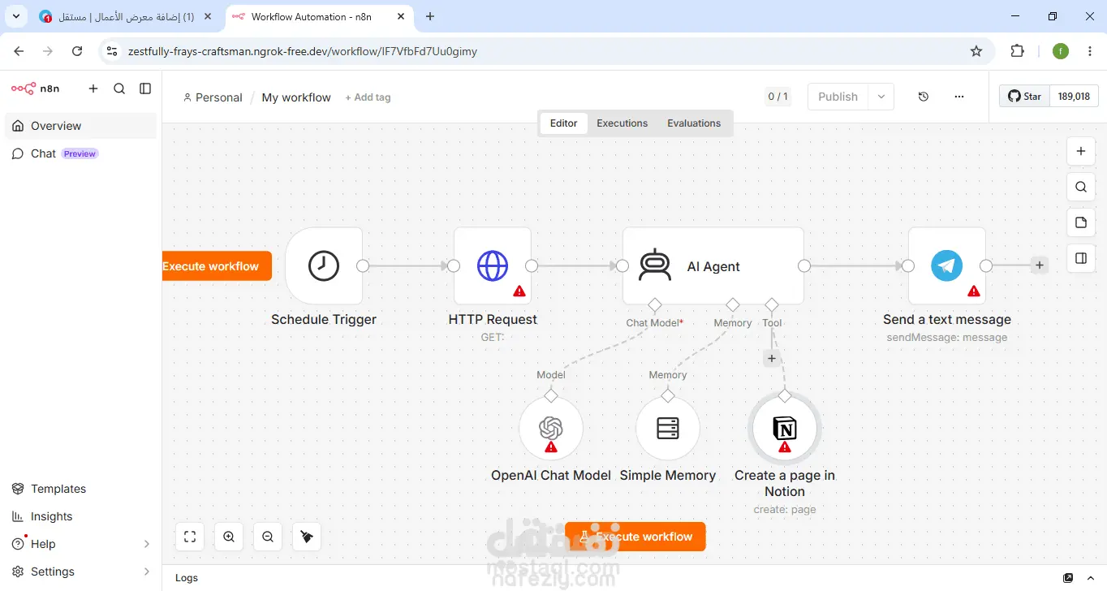Viewport: 1107px width, 591px height.
Task: Switch to the مستقل browser tab
Action: click(x=125, y=17)
